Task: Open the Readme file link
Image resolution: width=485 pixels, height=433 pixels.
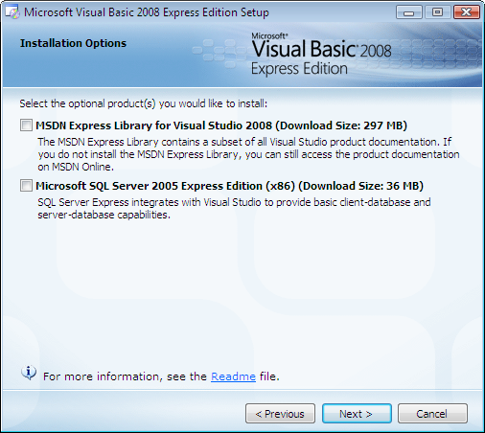Action: coord(233,376)
